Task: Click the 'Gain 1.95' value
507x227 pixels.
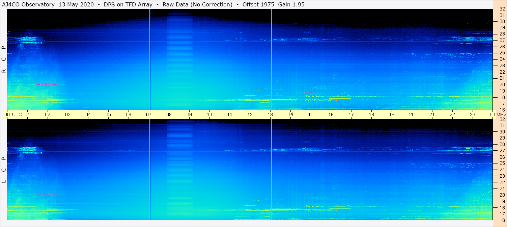Action: pos(291,4)
